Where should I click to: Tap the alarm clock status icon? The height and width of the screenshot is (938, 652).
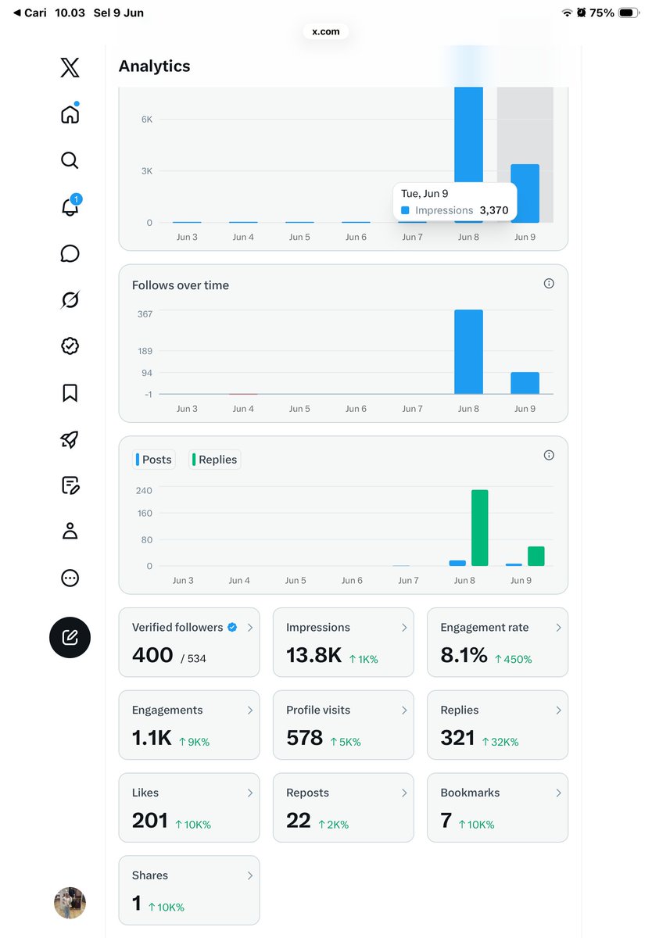(x=581, y=13)
